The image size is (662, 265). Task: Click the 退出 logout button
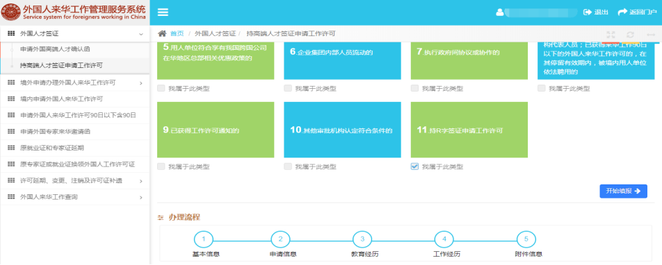pos(596,12)
